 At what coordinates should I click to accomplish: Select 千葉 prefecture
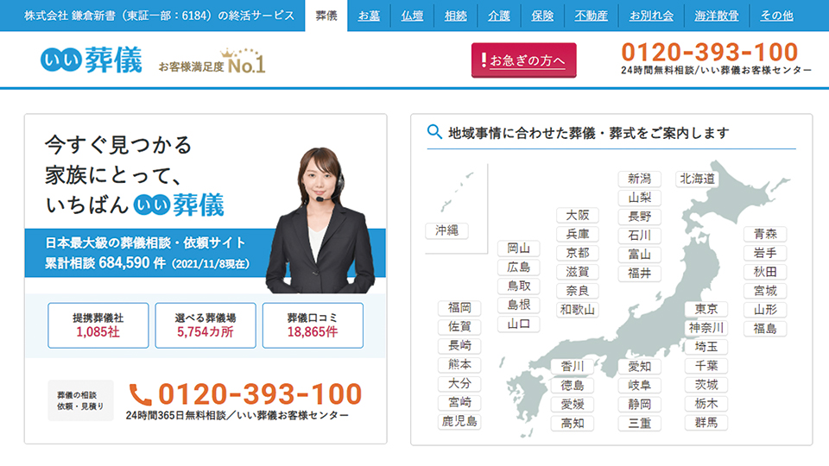706,366
